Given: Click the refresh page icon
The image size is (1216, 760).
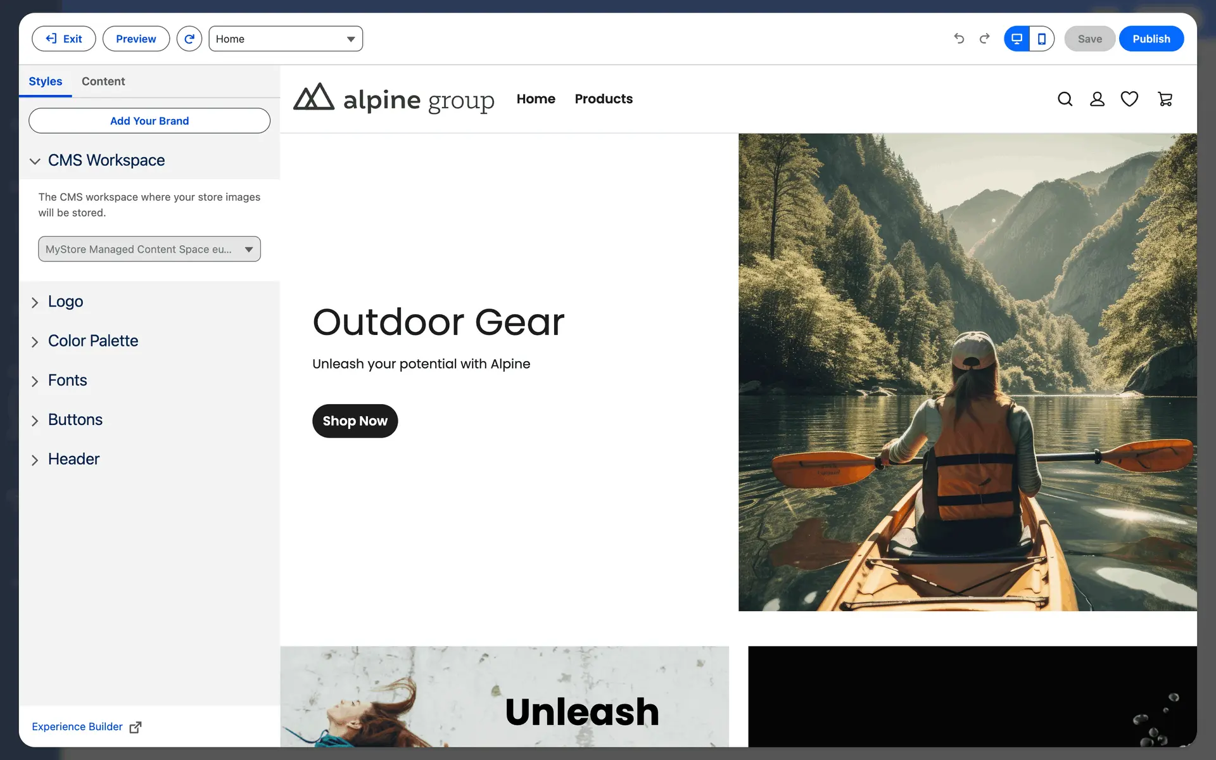Looking at the screenshot, I should coord(189,39).
